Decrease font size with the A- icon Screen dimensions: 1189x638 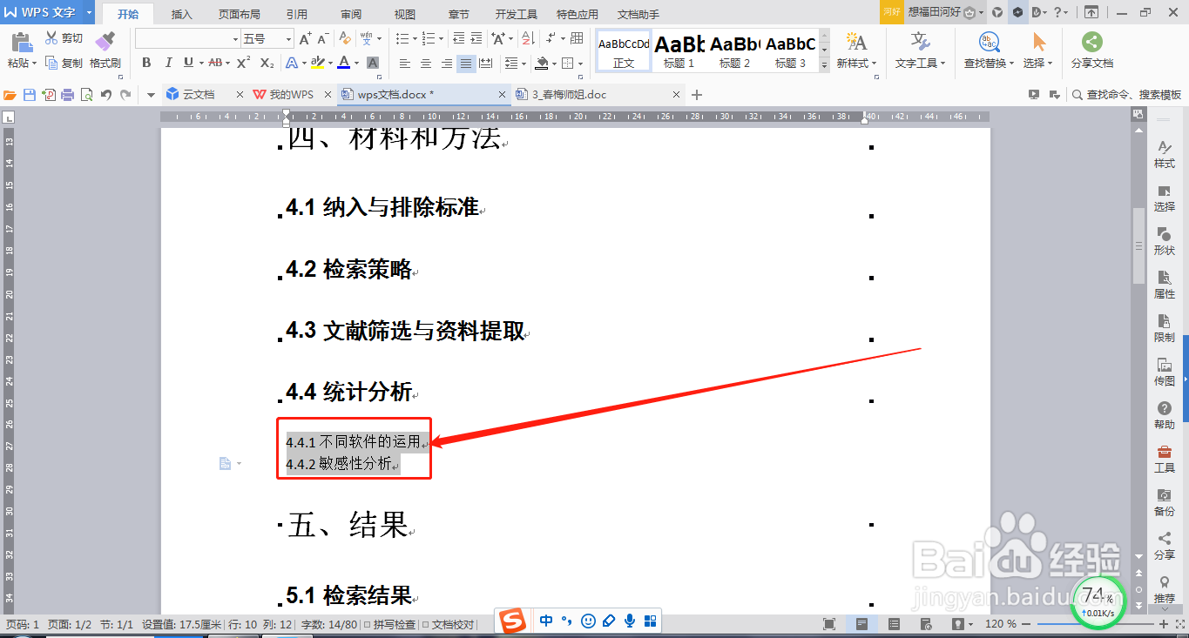click(x=322, y=38)
